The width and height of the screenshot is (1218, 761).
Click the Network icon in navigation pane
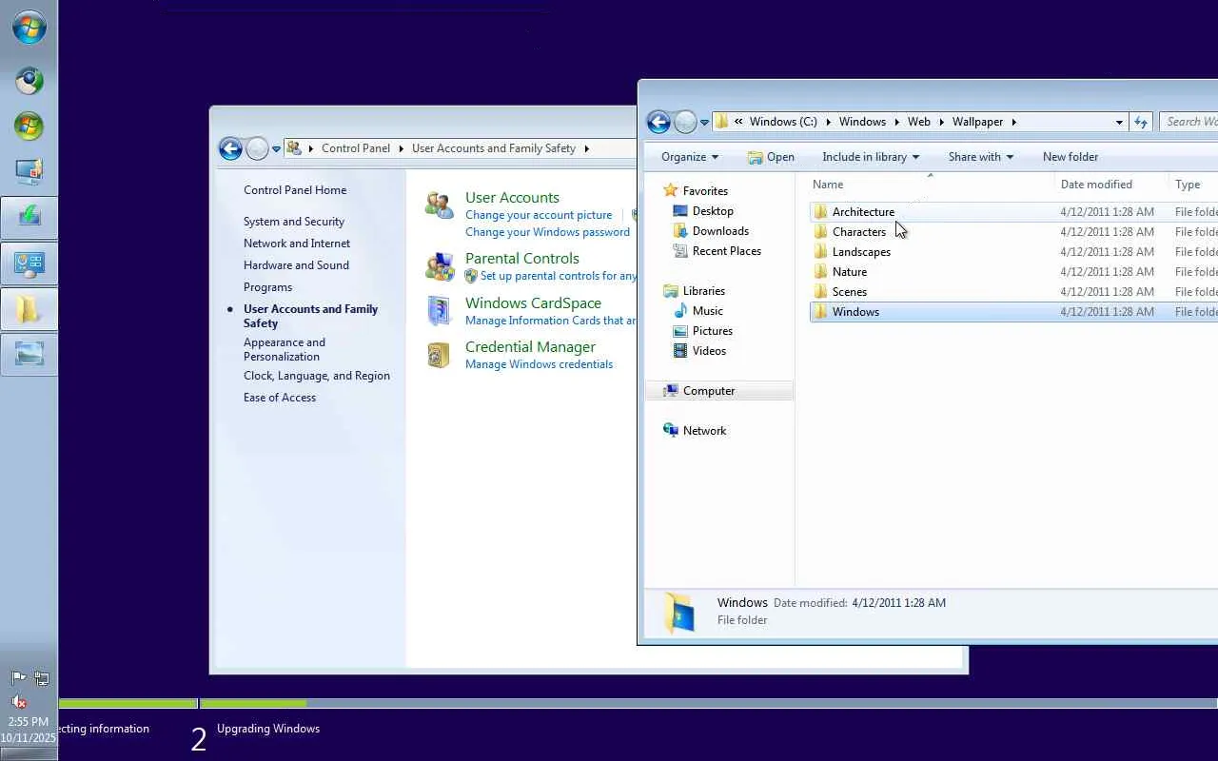[x=671, y=430]
